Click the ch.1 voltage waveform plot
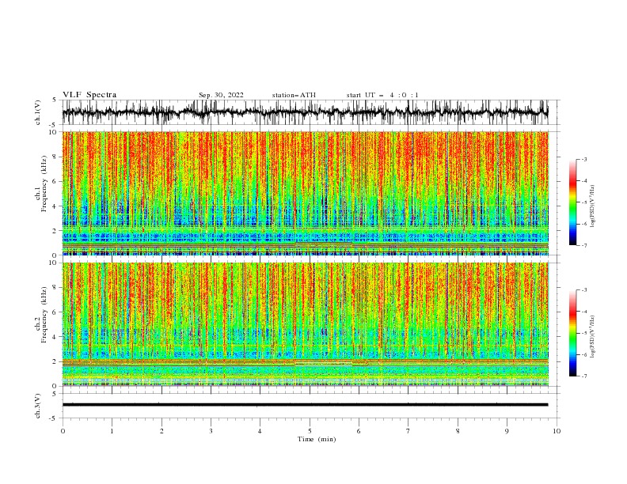 pos(305,112)
